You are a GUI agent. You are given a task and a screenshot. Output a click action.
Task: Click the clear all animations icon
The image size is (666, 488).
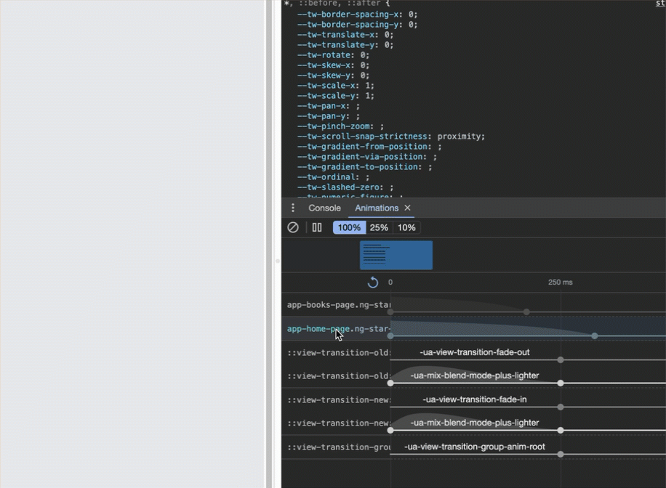293,227
